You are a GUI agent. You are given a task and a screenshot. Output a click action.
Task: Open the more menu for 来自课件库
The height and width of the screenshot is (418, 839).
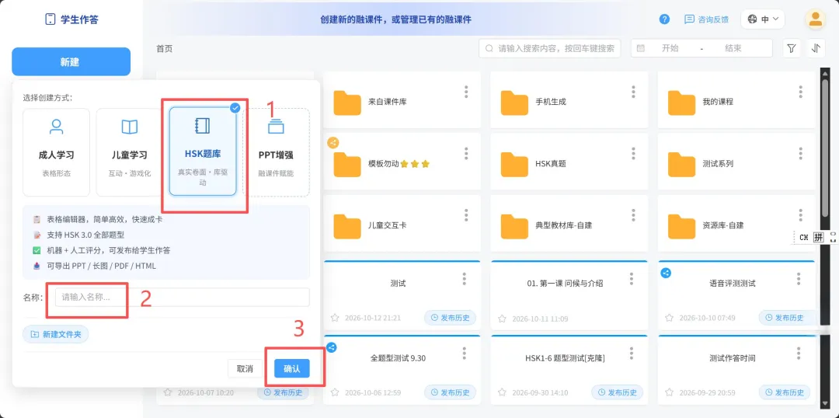click(466, 92)
